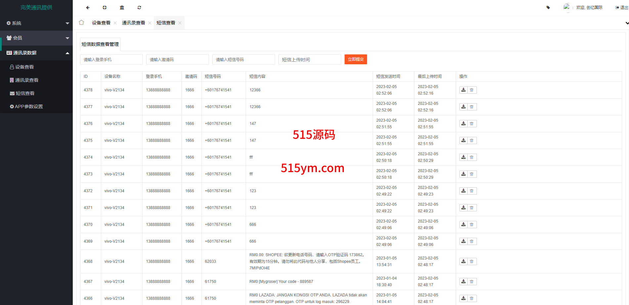The height and width of the screenshot is (305, 629).
Task: Click the 立即提交 submit button
Action: pos(356,59)
